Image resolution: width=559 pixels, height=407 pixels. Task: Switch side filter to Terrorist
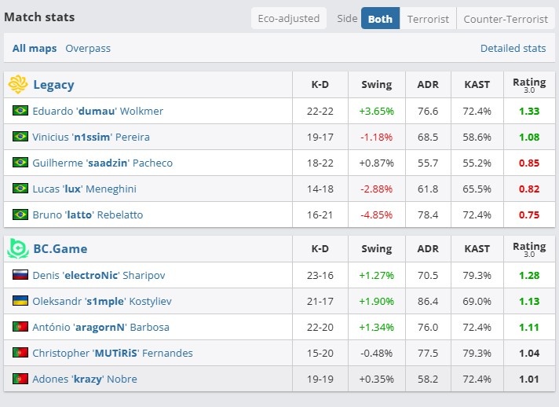tap(428, 19)
